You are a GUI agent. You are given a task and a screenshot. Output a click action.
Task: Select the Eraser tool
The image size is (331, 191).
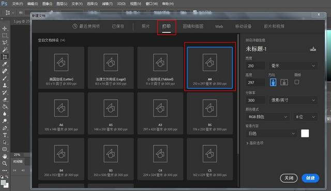[5, 100]
